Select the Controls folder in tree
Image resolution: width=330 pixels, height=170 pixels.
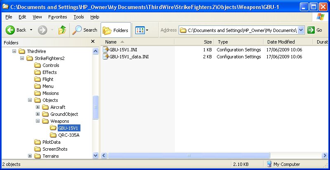click(x=47, y=65)
